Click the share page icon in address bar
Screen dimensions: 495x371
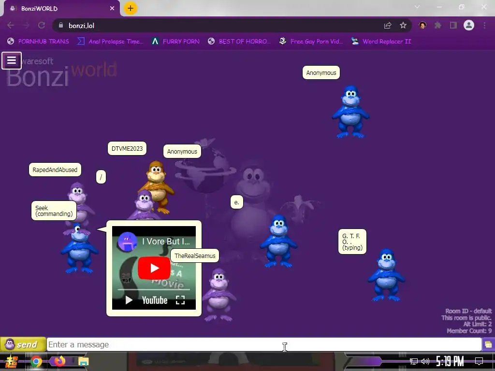388,26
